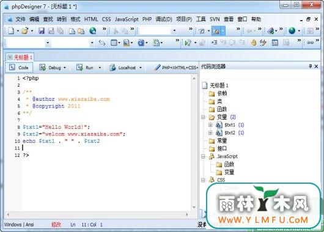Select the 类 folder in the code browser
Viewport: 324px width, 232px height.
pyautogui.click(x=219, y=101)
